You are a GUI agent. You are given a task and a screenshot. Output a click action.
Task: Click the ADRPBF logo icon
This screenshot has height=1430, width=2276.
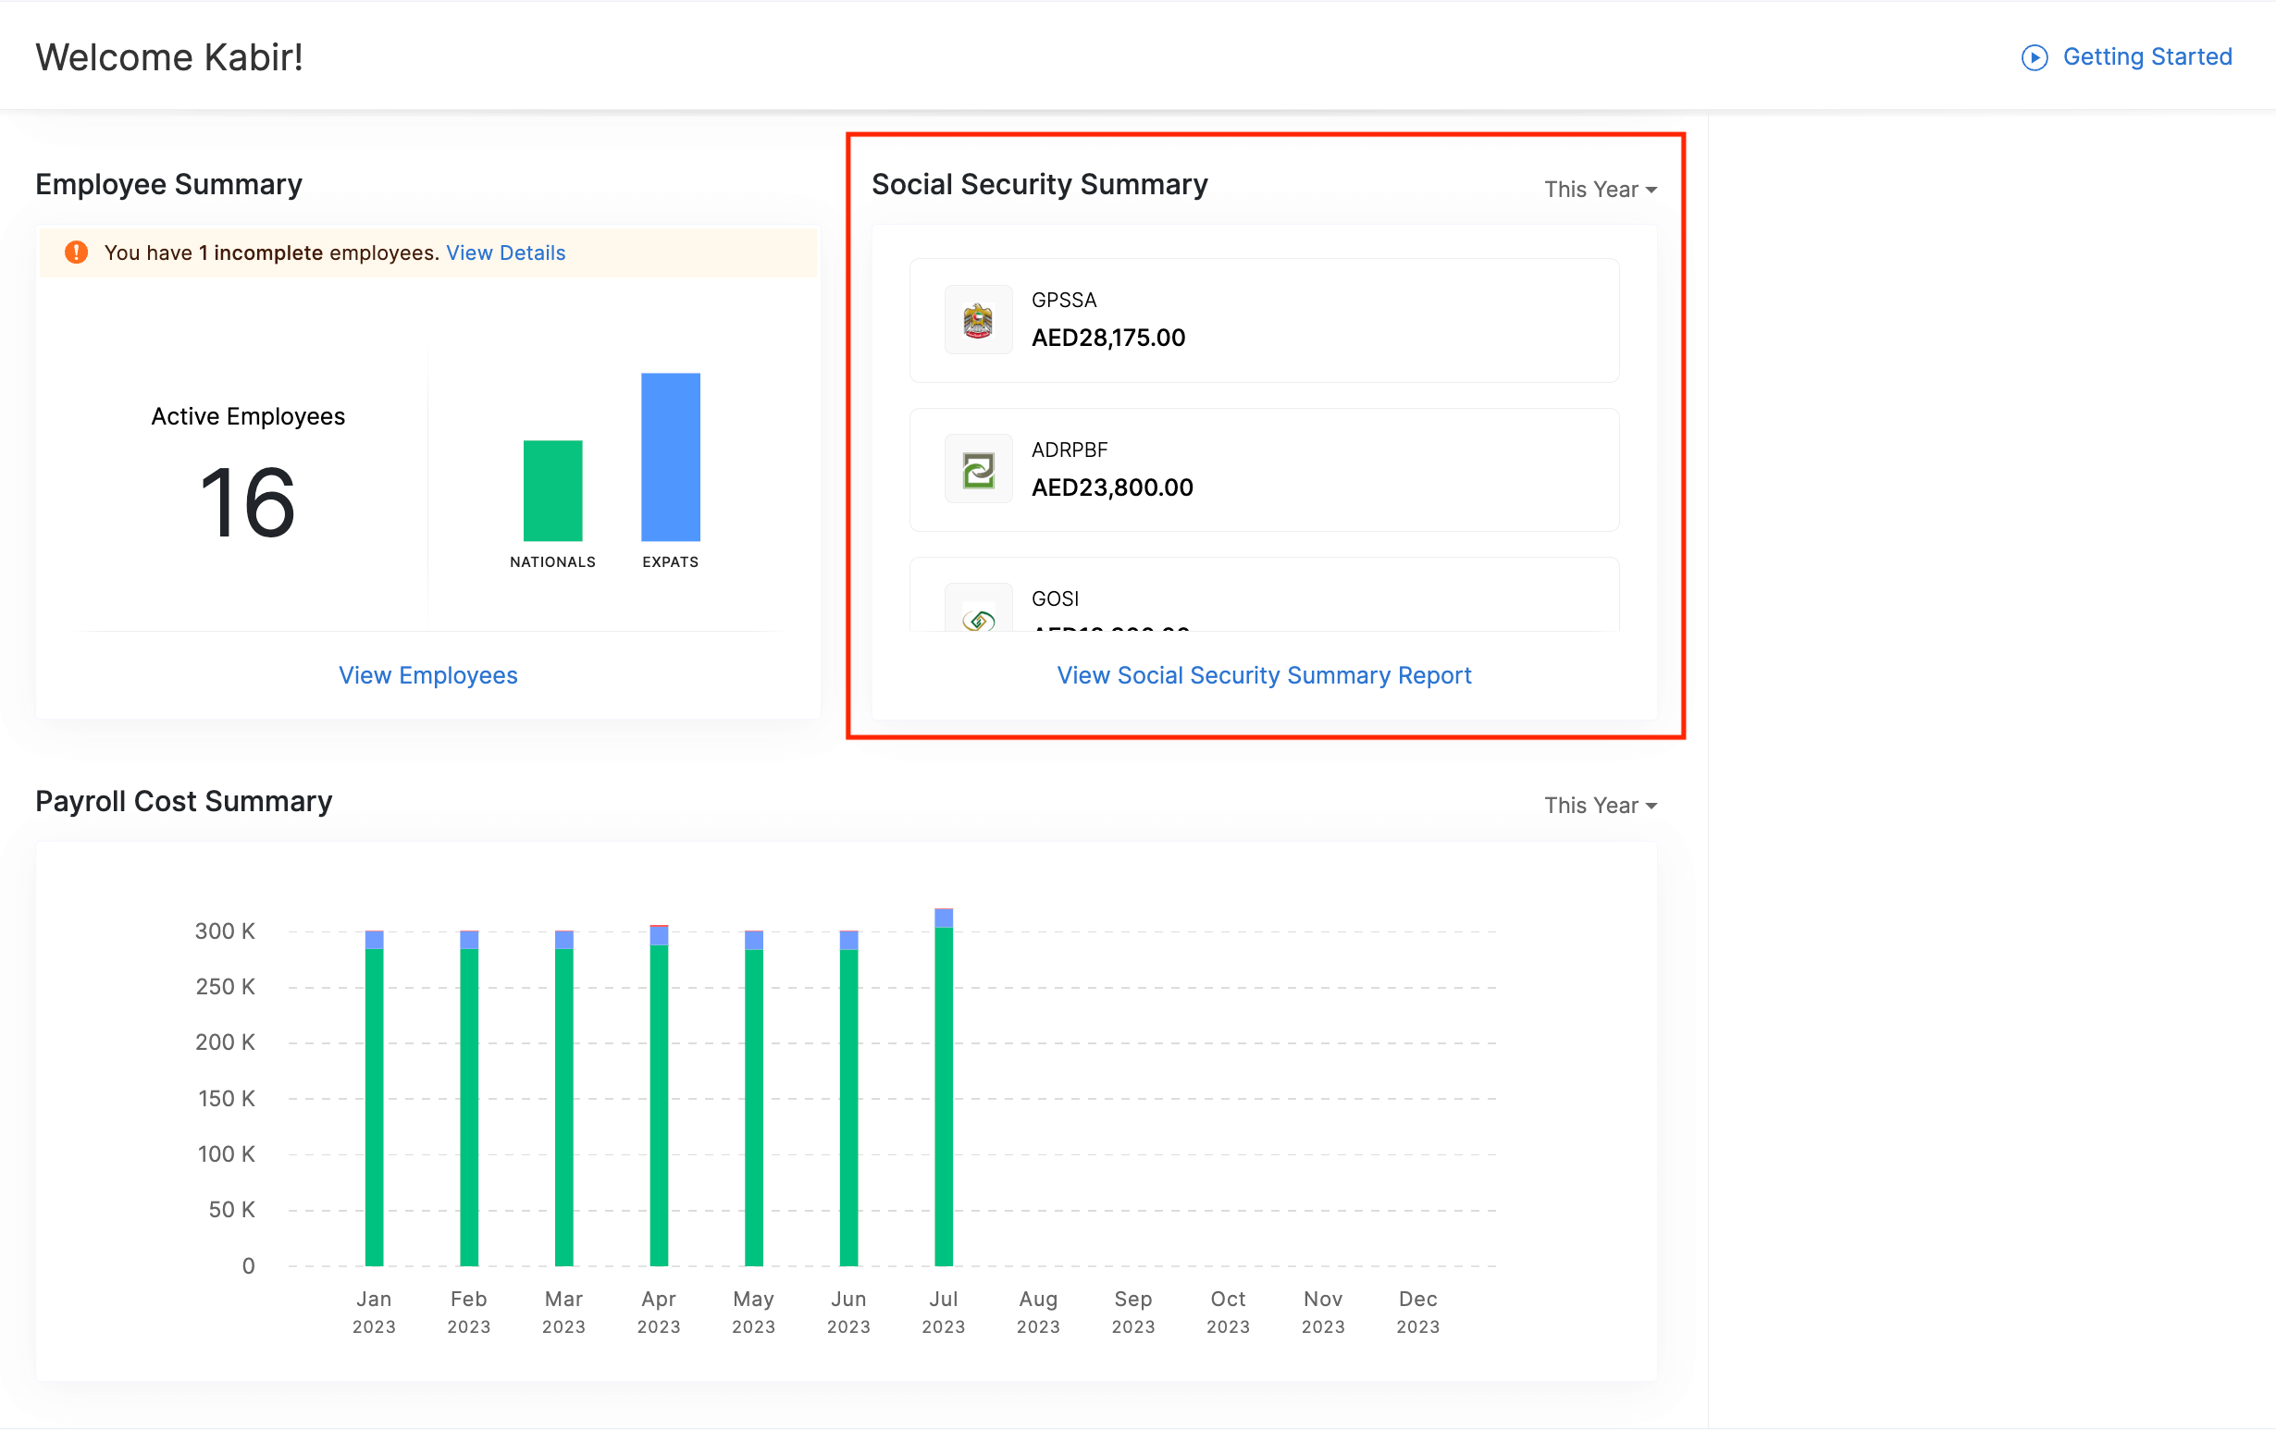[978, 470]
